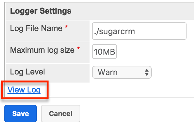Screen dimensions: 194x126
Task: Open the Log Level dropdown
Action: (122, 73)
